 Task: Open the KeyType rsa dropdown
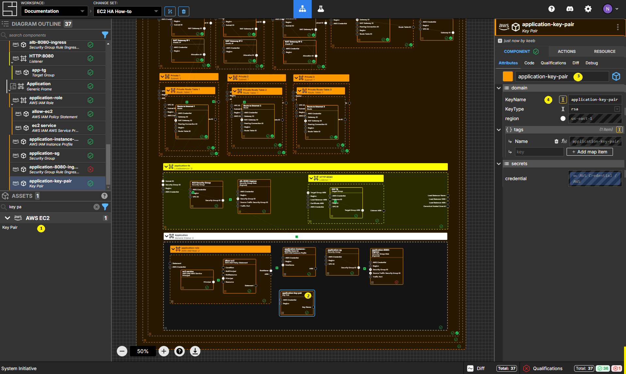point(595,109)
